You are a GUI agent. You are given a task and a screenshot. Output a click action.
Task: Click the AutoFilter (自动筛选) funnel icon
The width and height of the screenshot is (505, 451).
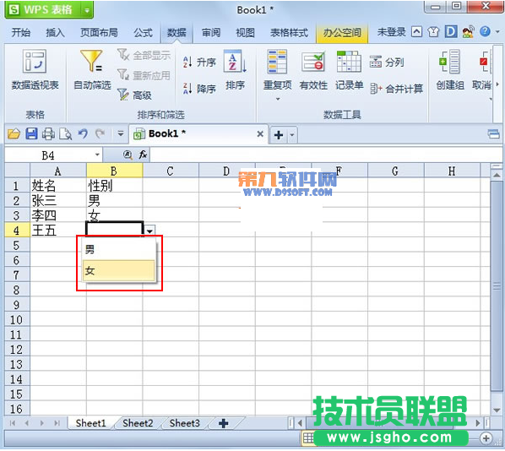pos(91,61)
